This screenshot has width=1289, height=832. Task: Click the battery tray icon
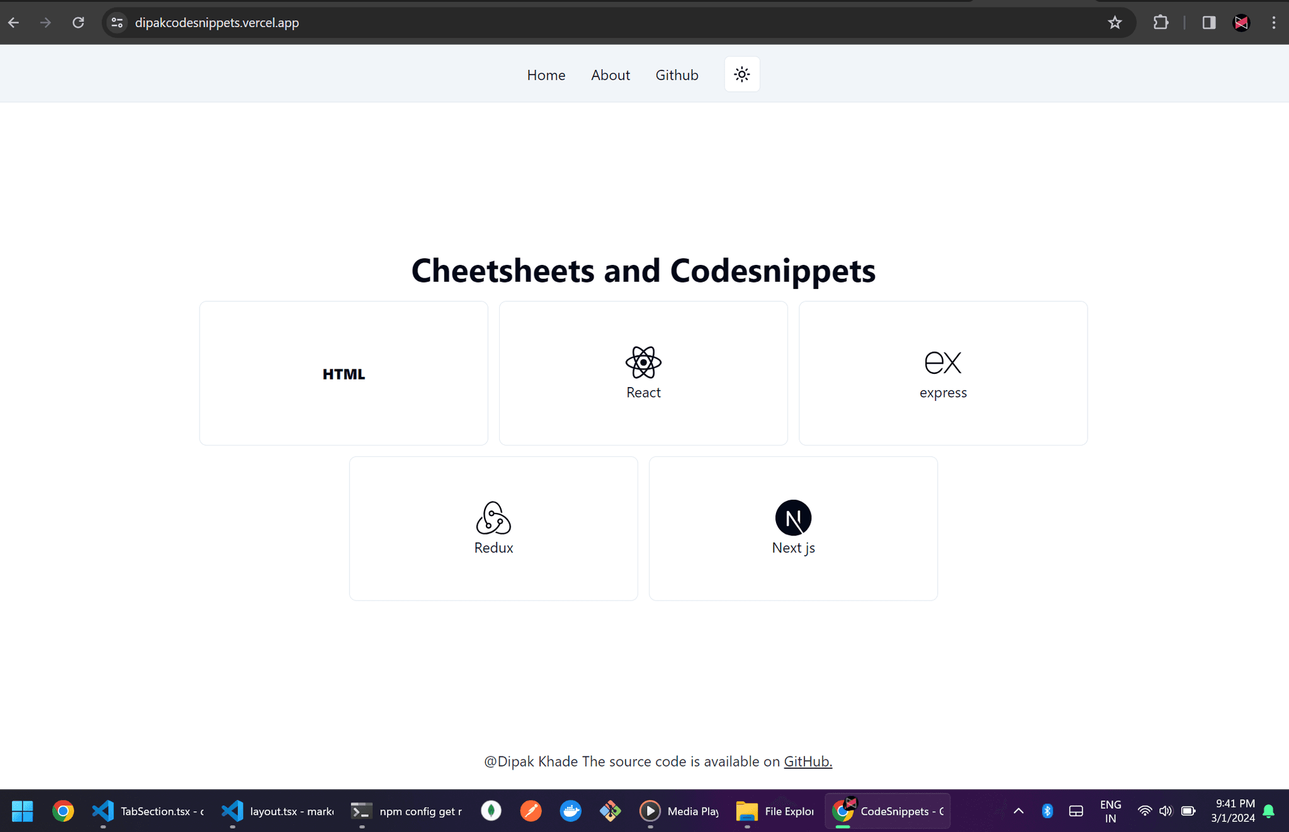(x=1188, y=811)
